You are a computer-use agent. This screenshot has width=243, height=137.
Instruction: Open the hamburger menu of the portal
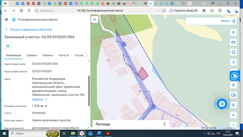click(6, 19)
